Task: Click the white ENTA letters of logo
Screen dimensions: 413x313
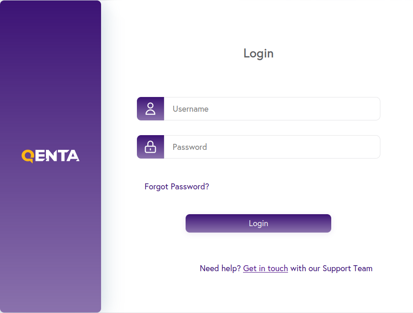Action: point(57,156)
